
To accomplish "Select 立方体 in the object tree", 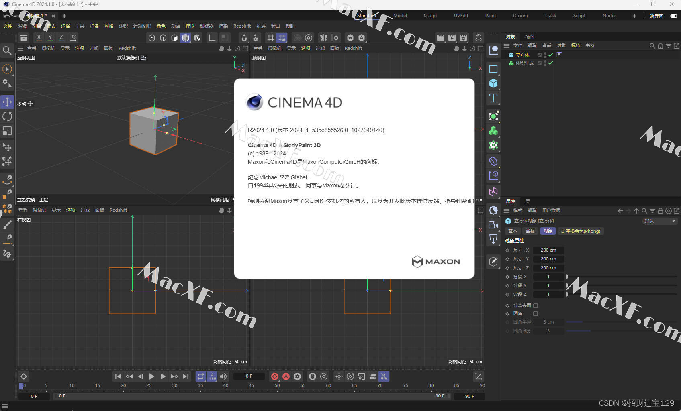I will 522,55.
